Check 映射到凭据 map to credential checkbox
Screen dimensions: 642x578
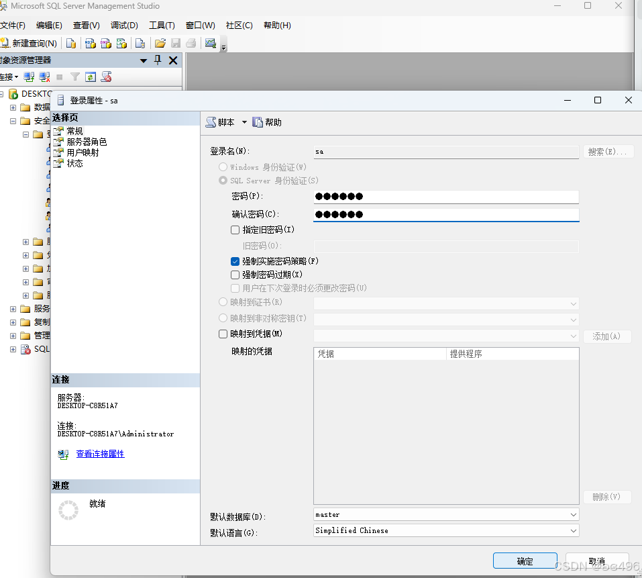tap(223, 334)
